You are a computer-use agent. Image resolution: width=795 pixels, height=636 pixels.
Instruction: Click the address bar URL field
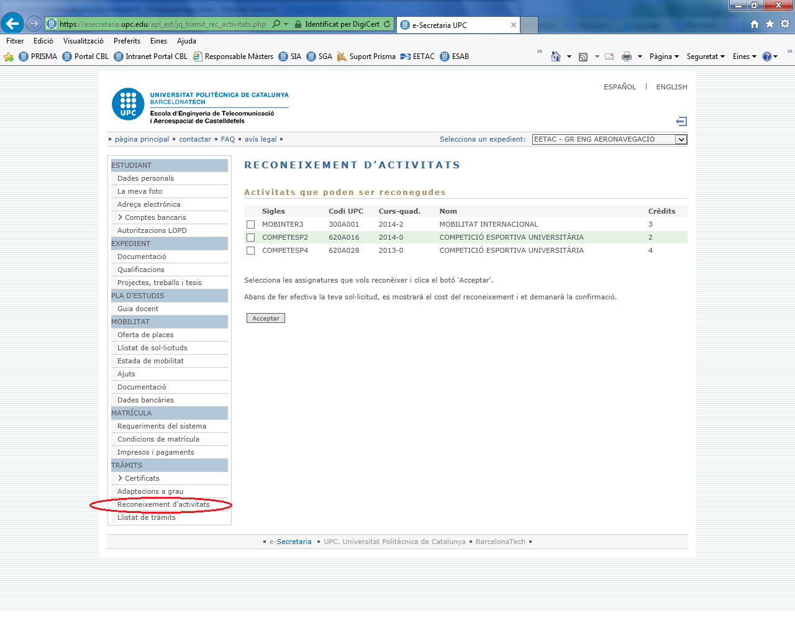(163, 24)
